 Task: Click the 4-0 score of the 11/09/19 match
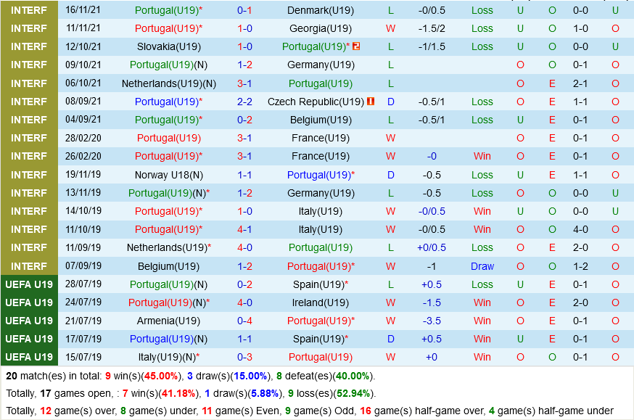pyautogui.click(x=244, y=248)
